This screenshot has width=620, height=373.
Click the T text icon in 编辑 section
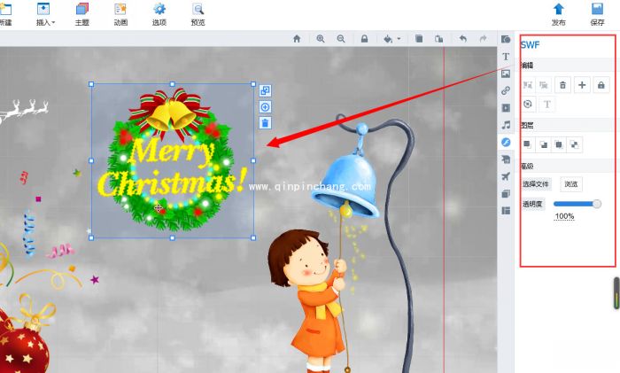[x=546, y=104]
